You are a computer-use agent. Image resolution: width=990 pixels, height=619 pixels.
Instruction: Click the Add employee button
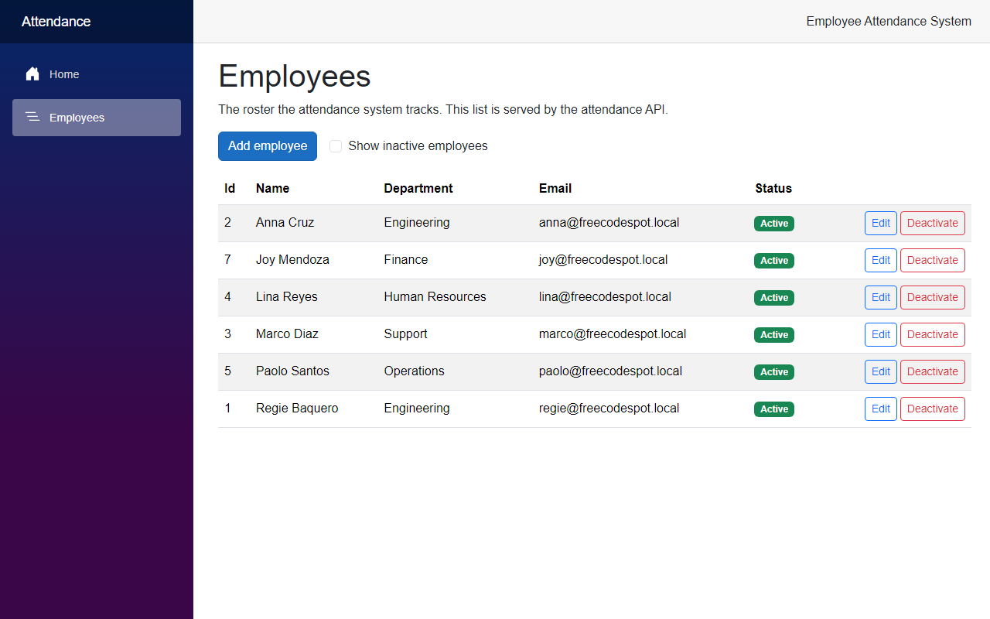[268, 146]
